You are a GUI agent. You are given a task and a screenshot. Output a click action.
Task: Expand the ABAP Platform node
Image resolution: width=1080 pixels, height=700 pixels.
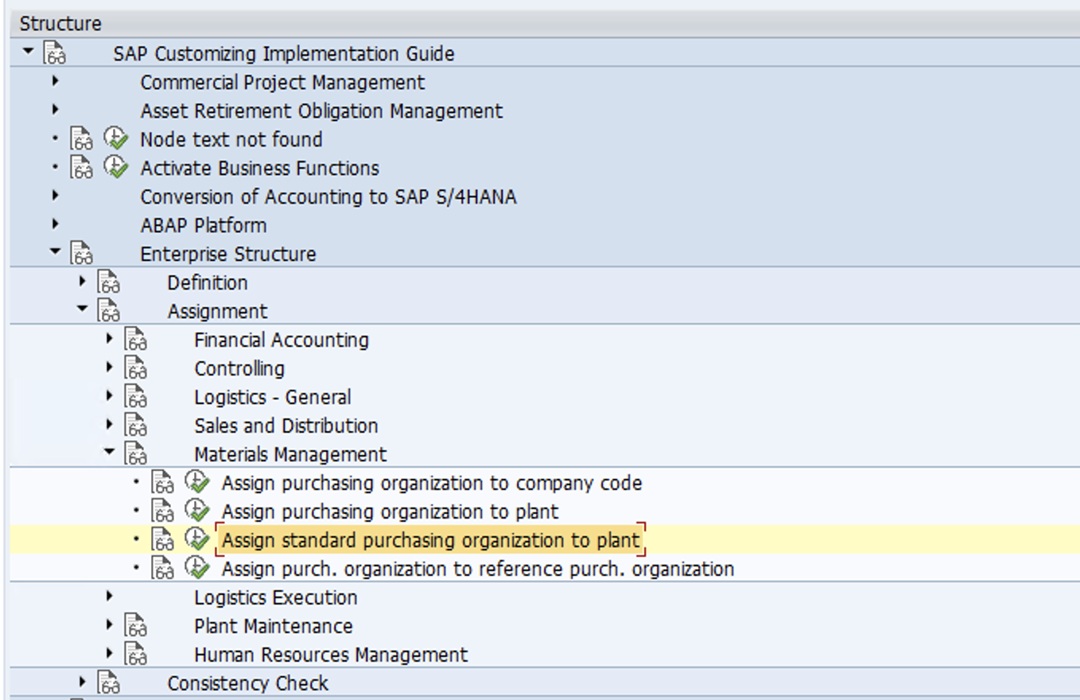tap(55, 224)
